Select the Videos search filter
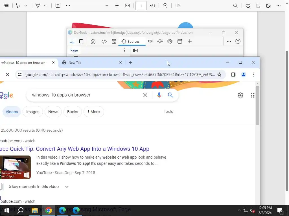This screenshot has width=289, height=216. [x=12, y=112]
